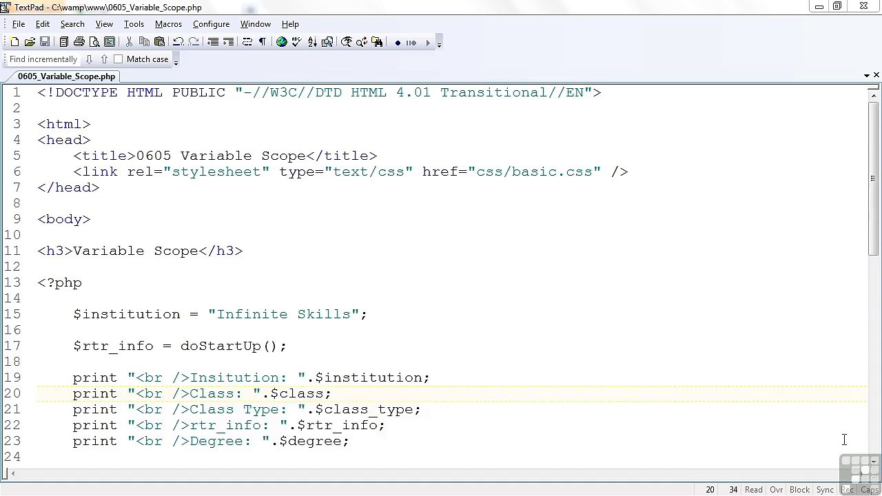The image size is (882, 496).
Task: Open the Macros menu
Action: 168,24
